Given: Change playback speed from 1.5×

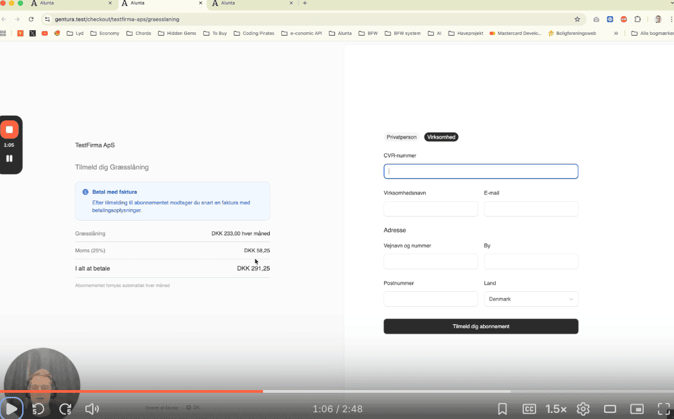Looking at the screenshot, I should [x=556, y=408].
